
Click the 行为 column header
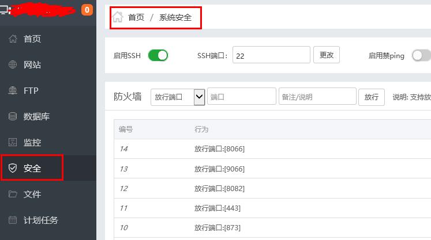point(201,129)
